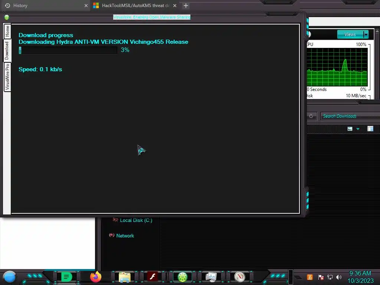Select the Download side tab

pyautogui.click(x=7, y=50)
